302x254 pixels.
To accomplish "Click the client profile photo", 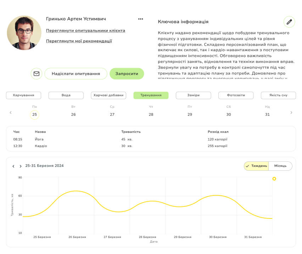I will [x=24, y=33].
